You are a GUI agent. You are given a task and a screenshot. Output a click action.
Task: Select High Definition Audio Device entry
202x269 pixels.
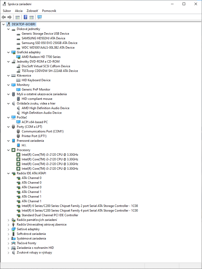(42, 113)
